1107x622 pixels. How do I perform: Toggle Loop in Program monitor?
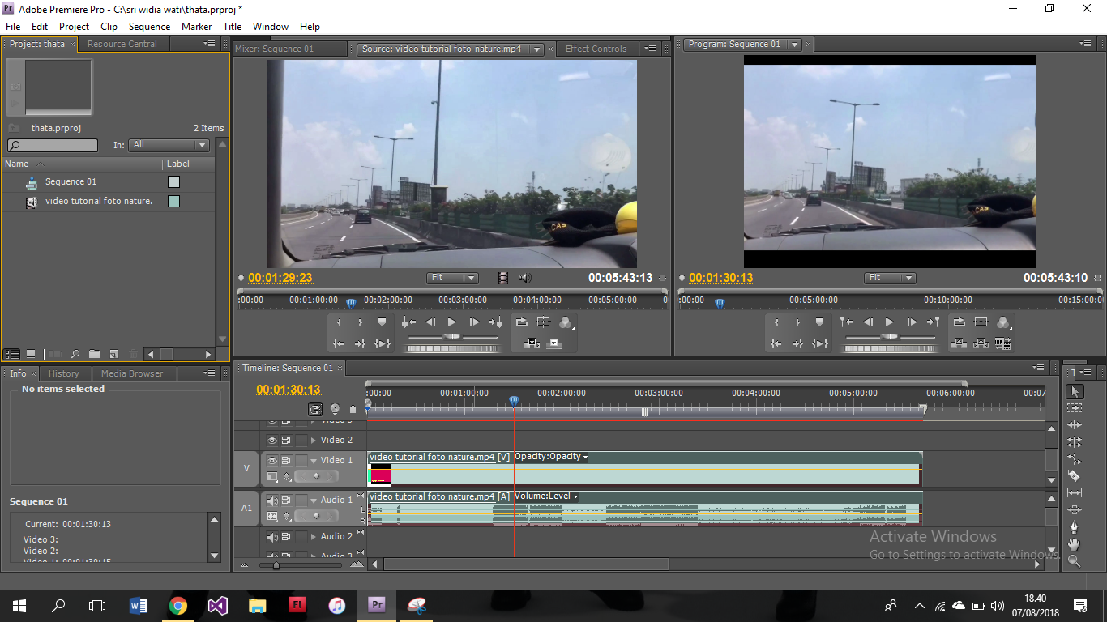point(960,322)
